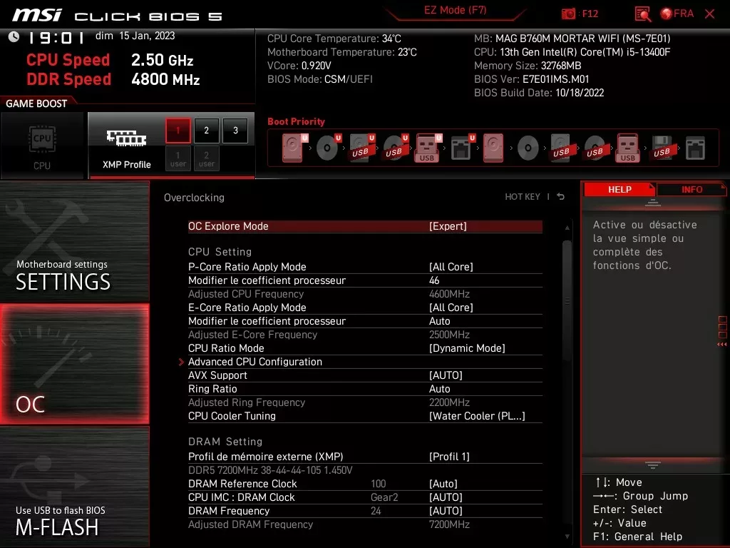Select the CPU icon in GAME BOOST panel
The width and height of the screenshot is (730, 548).
click(x=43, y=139)
